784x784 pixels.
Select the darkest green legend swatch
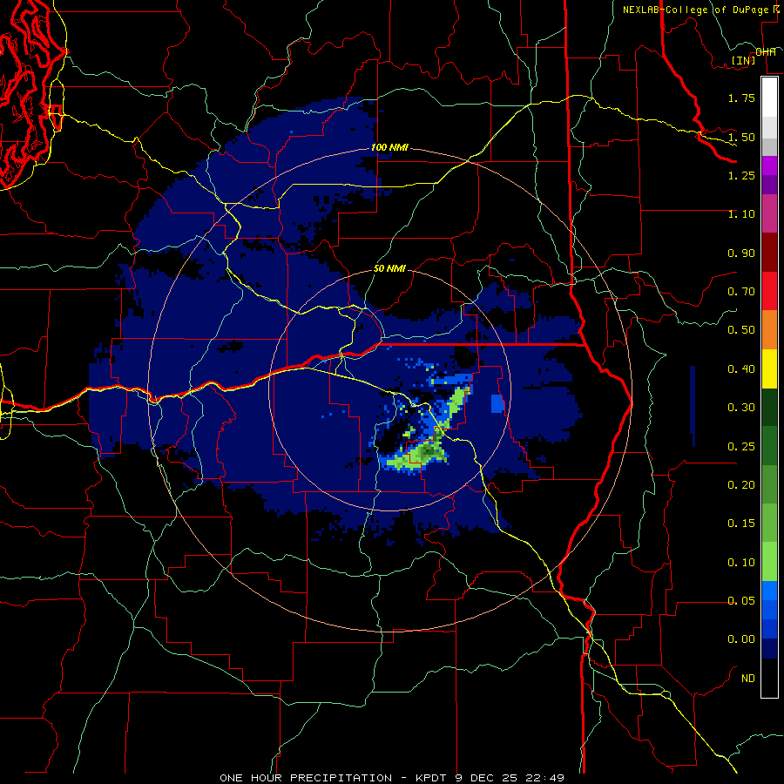pyautogui.click(x=769, y=408)
